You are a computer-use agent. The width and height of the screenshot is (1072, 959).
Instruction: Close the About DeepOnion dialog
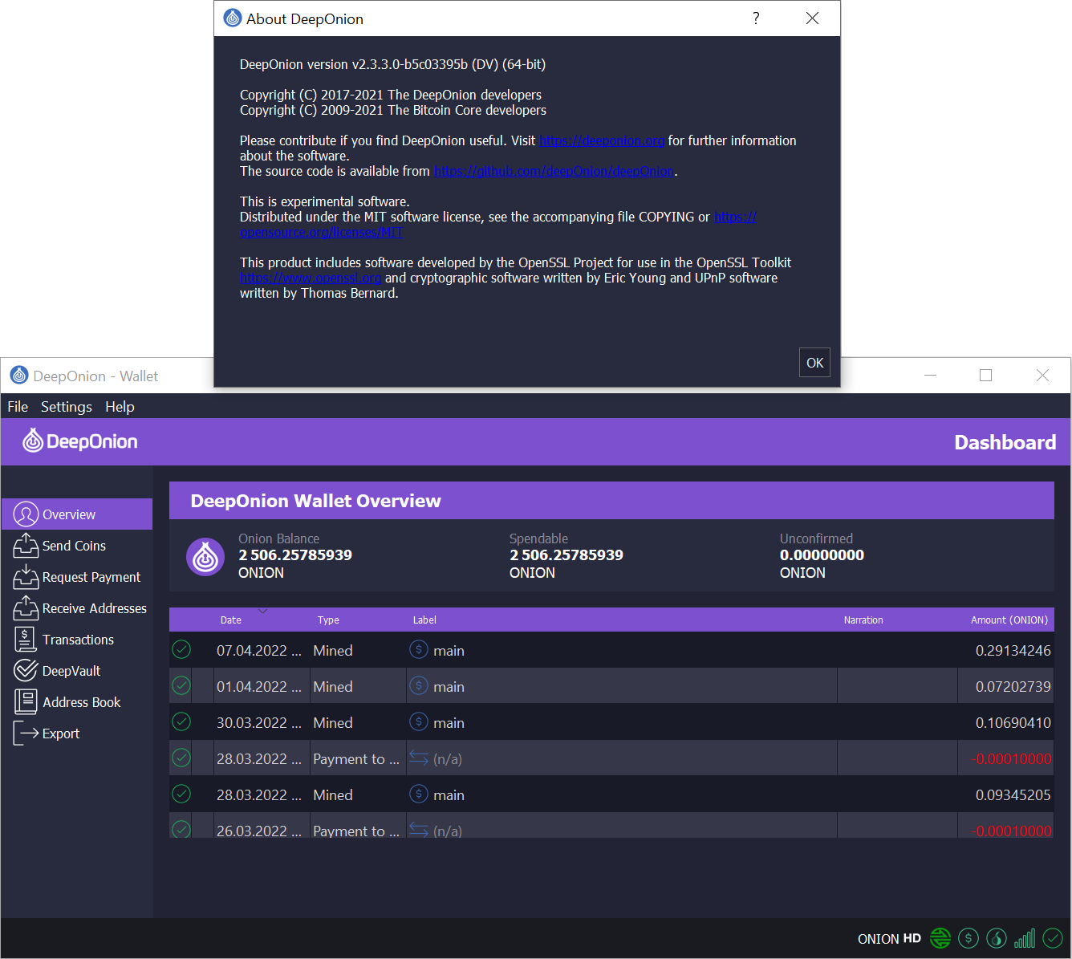(812, 18)
